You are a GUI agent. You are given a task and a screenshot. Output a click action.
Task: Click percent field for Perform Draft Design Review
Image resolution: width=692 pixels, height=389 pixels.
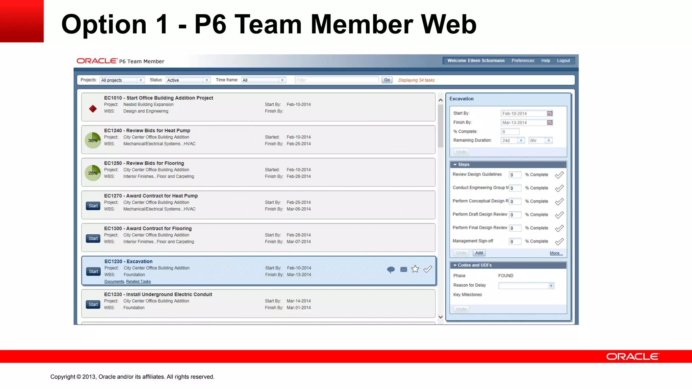pyautogui.click(x=515, y=215)
